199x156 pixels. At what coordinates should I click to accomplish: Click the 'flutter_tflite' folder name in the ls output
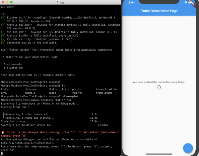[x=59, y=89]
